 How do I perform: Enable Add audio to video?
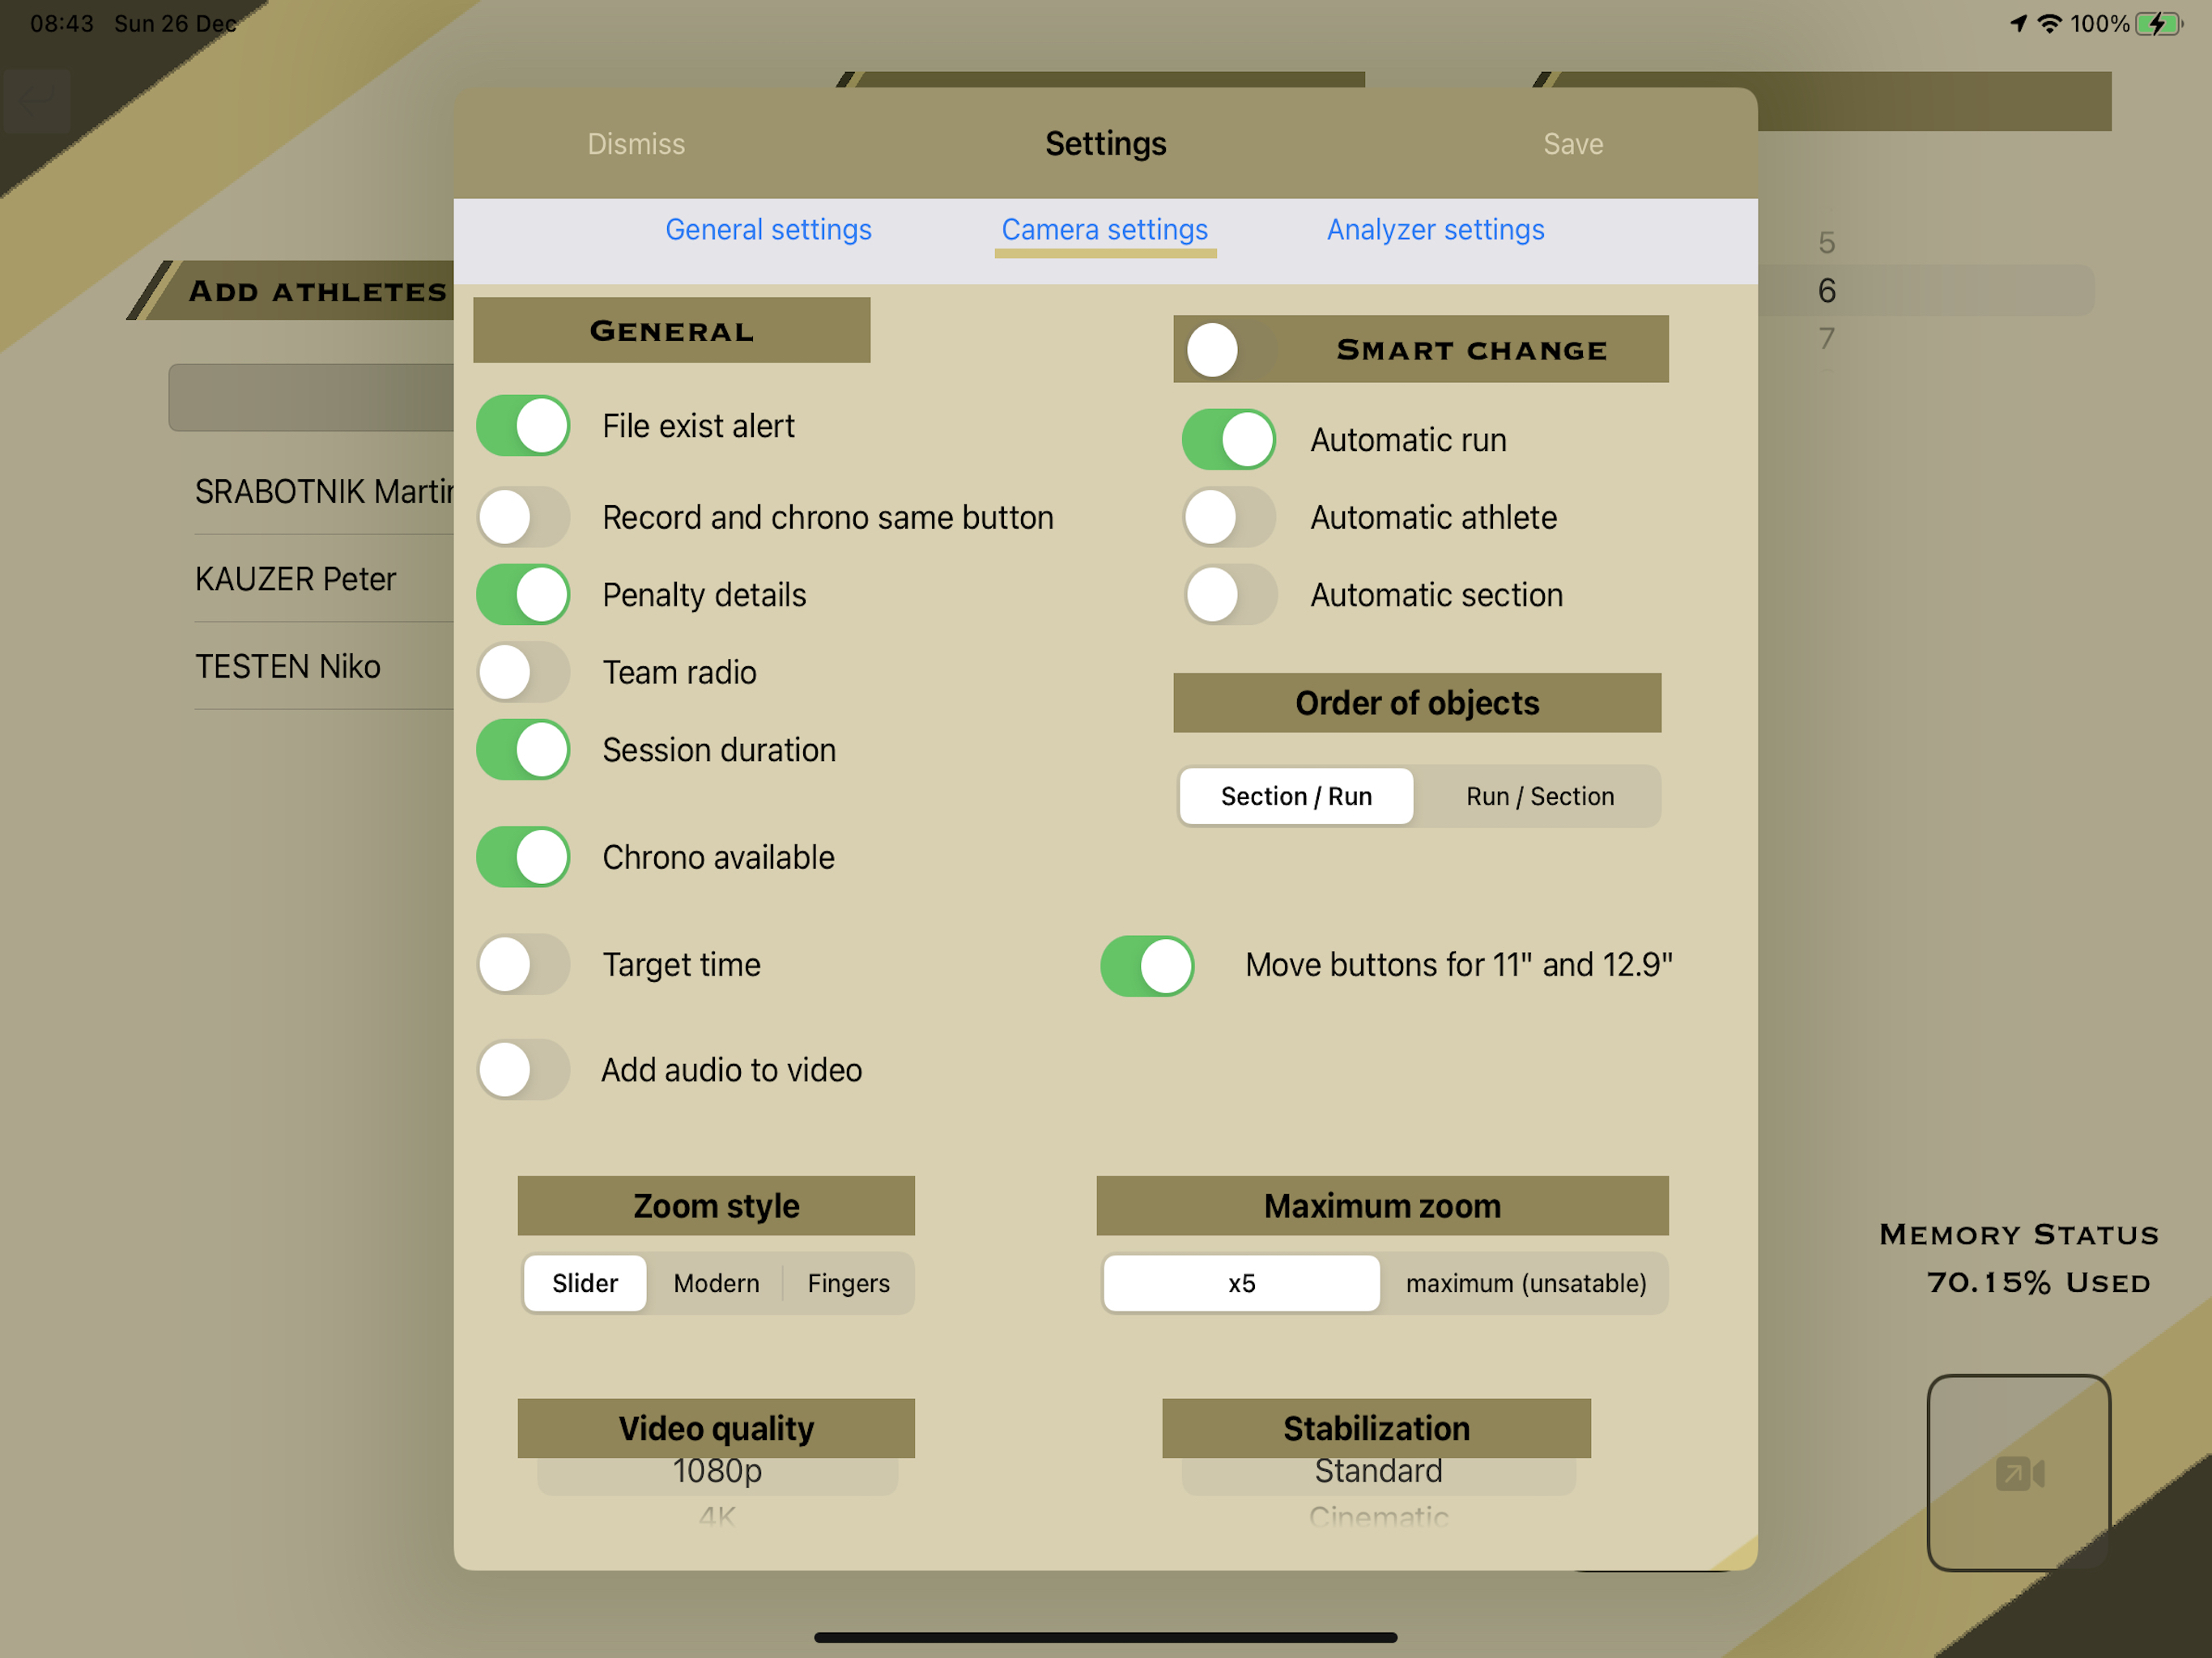point(523,1070)
